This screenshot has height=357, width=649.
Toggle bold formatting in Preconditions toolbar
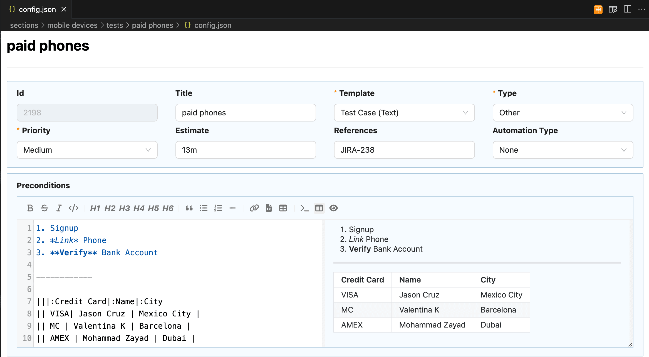(x=30, y=208)
